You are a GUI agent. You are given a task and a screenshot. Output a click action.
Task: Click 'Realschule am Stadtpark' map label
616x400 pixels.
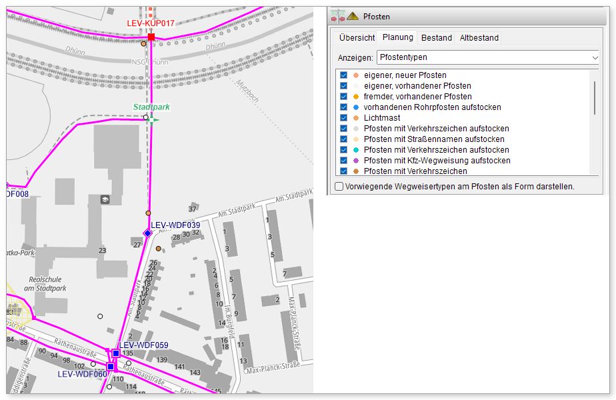pyautogui.click(x=45, y=284)
